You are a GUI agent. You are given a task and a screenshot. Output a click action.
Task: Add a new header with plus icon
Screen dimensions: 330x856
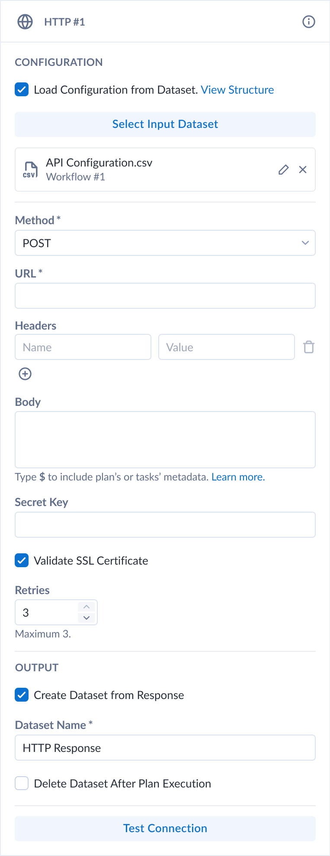[25, 374]
